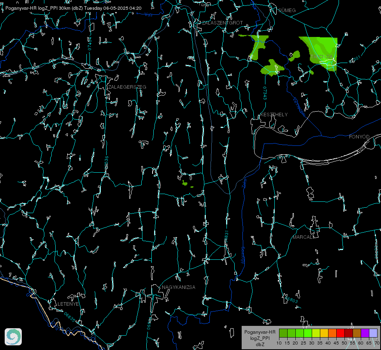Click the radar title 'Poganyvar-HR logZ_PPI 30km' text

pyautogui.click(x=38, y=8)
